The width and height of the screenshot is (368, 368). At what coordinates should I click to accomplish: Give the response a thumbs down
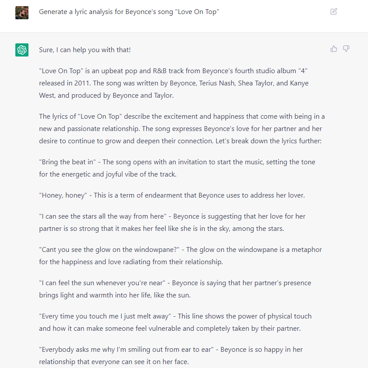pyautogui.click(x=346, y=49)
